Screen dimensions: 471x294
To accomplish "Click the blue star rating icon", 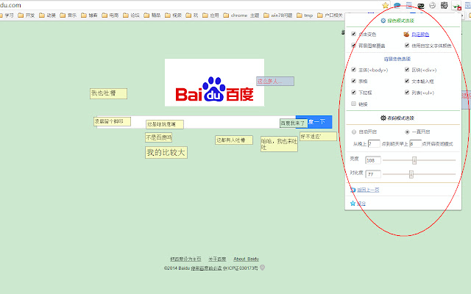I will (353, 204).
